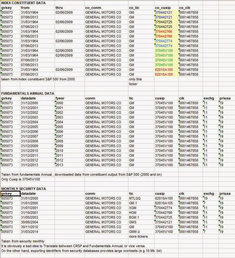Select monthly cusip cell 370442725

click(166, 217)
